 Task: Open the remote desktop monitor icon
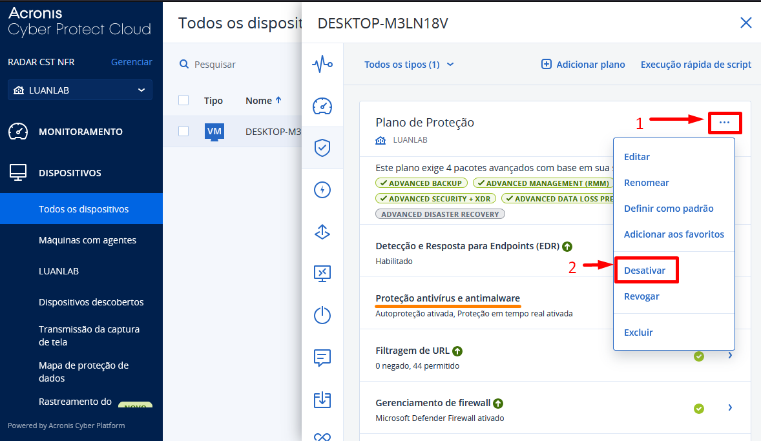pos(322,273)
